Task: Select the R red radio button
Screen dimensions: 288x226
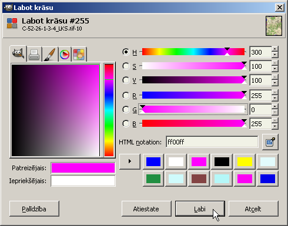Action: point(126,96)
